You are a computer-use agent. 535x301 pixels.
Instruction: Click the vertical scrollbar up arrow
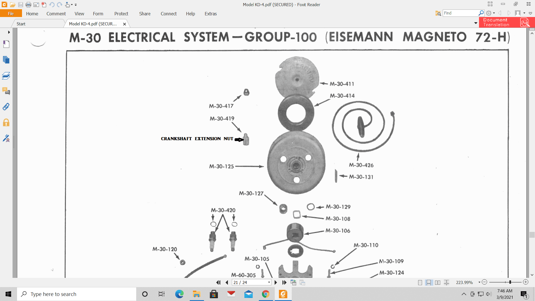click(x=532, y=33)
